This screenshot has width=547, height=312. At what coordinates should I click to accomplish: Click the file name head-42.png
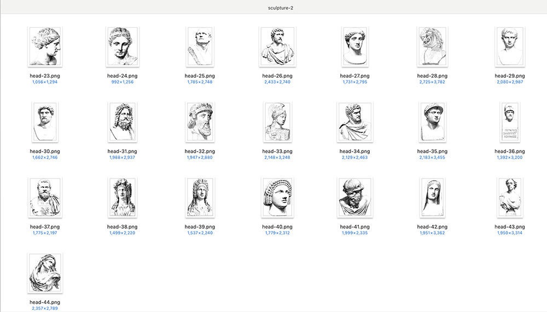tap(432, 227)
